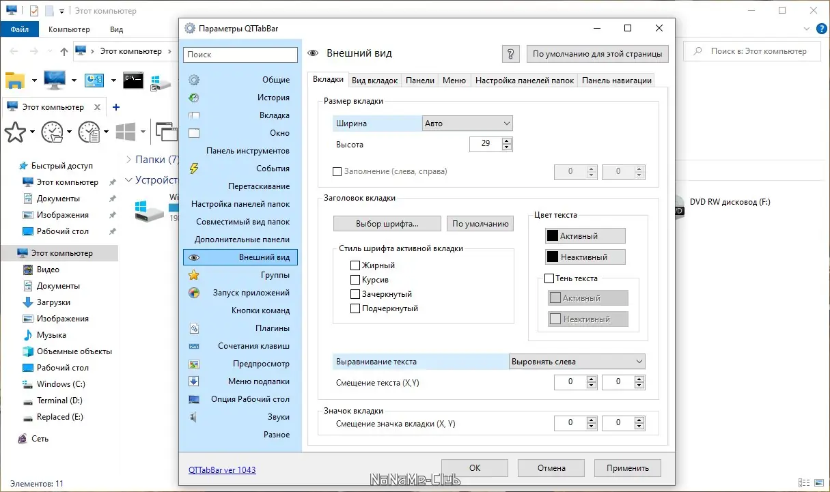The image size is (830, 492).
Task: Click the recent folders clock icon
Action: coord(52,132)
